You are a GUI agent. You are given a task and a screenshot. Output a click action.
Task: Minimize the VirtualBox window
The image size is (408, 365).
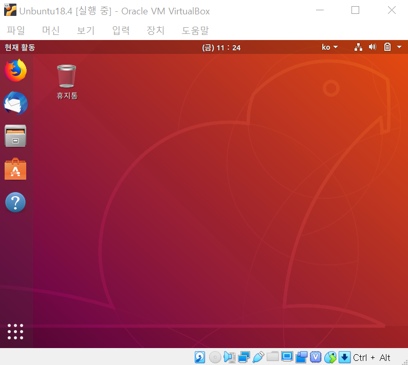[x=320, y=10]
